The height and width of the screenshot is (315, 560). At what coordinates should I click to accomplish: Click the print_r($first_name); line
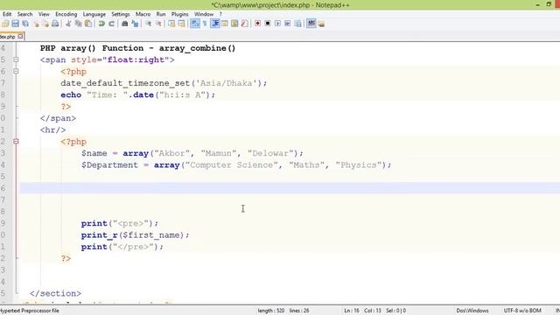pos(135,235)
